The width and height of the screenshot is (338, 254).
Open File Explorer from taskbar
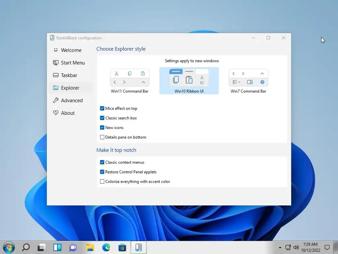[90, 247]
